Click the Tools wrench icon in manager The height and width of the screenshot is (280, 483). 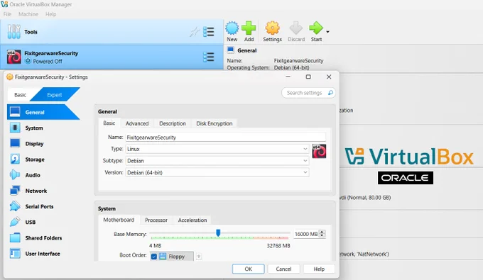[14, 32]
